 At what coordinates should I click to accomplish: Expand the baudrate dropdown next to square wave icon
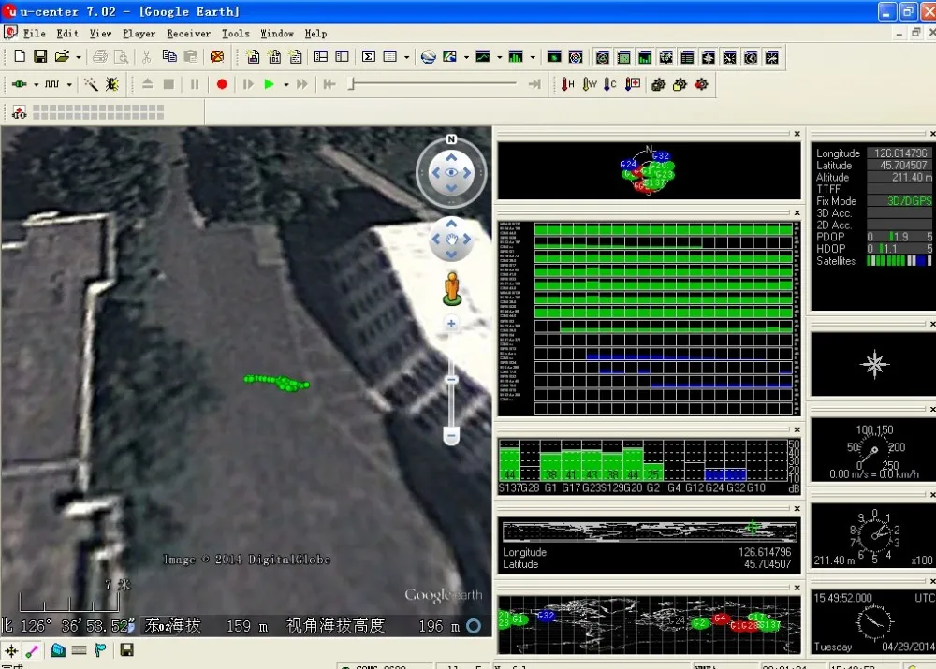pos(69,85)
